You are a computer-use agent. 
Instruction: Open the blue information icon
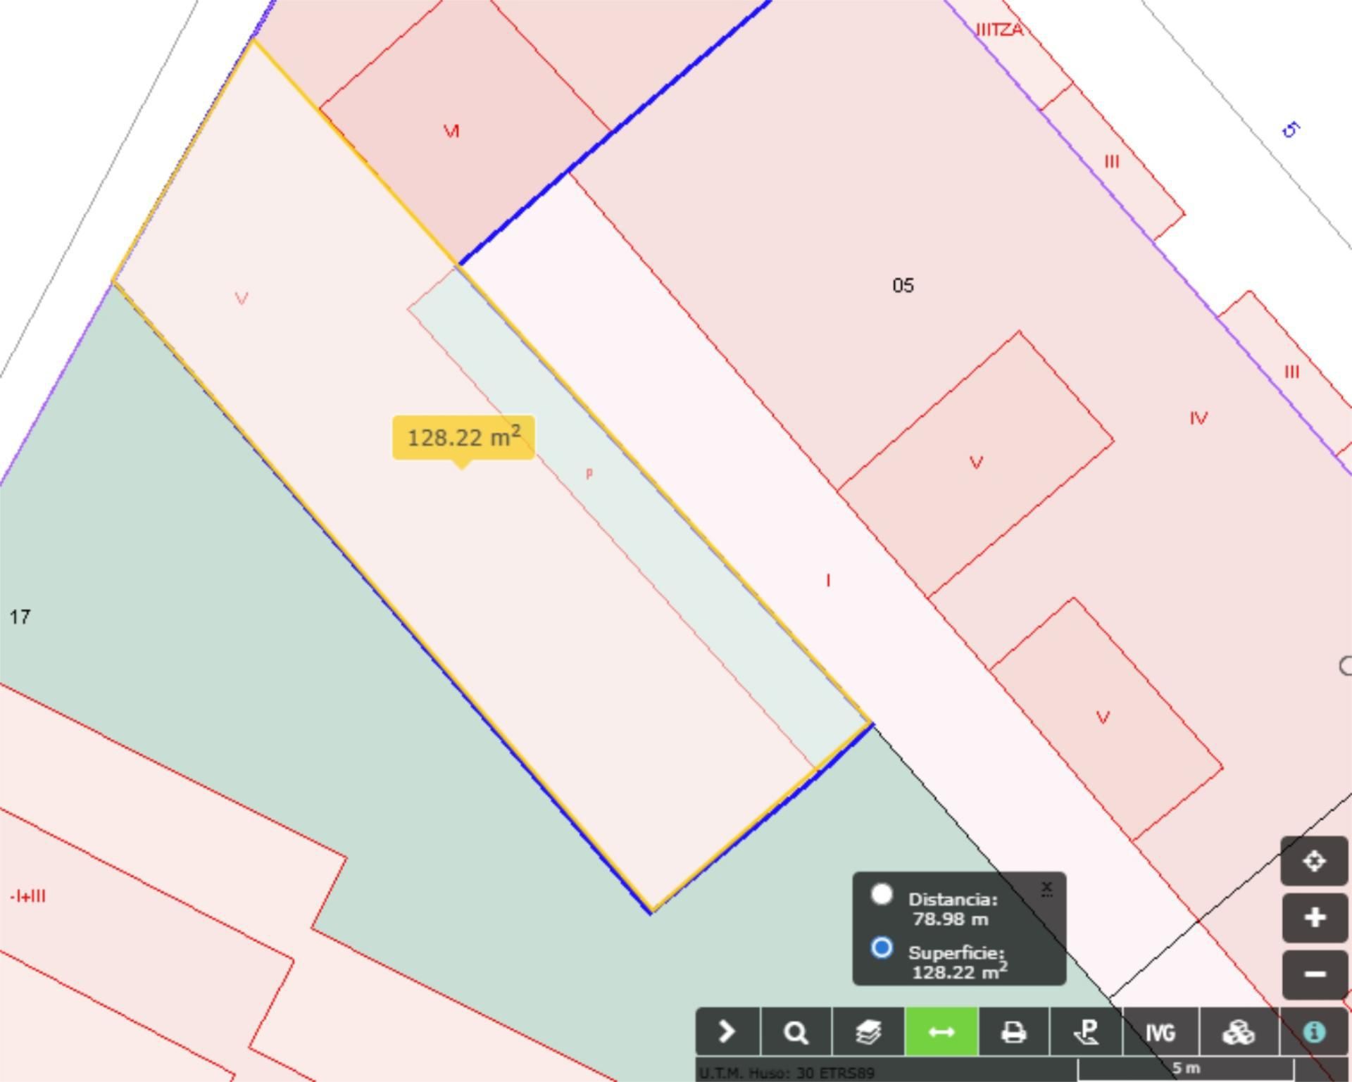tap(1314, 1032)
